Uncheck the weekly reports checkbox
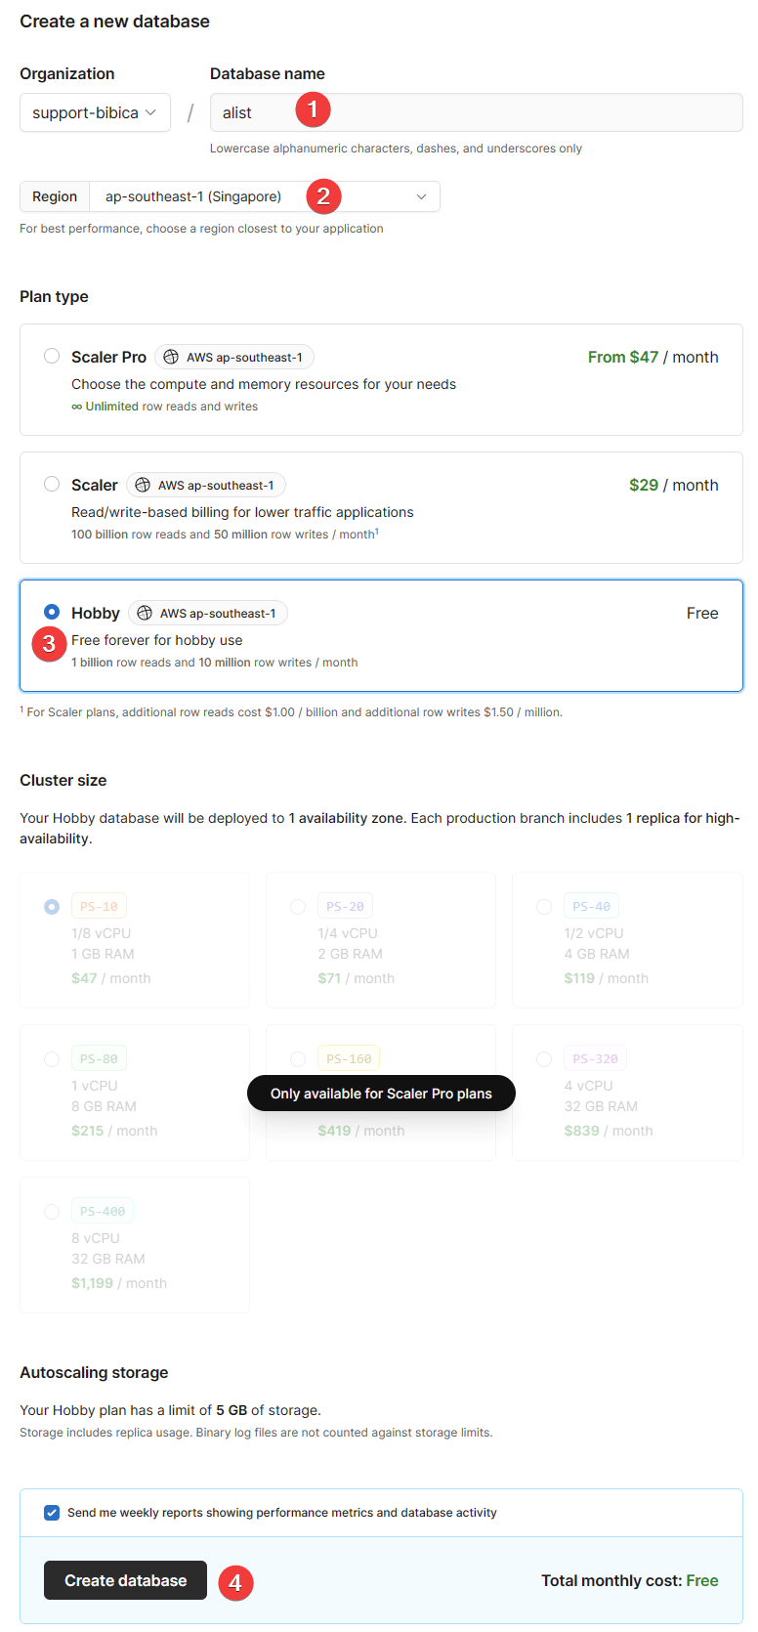 [x=52, y=1513]
